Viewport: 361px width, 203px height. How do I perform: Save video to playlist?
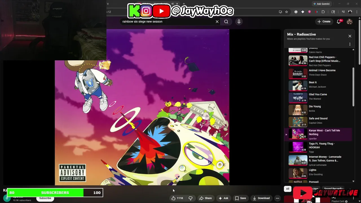click(x=241, y=198)
